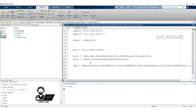Open the New dropdown arrow
Viewport: 196px width, 110px height.
click(x=3, y=17)
